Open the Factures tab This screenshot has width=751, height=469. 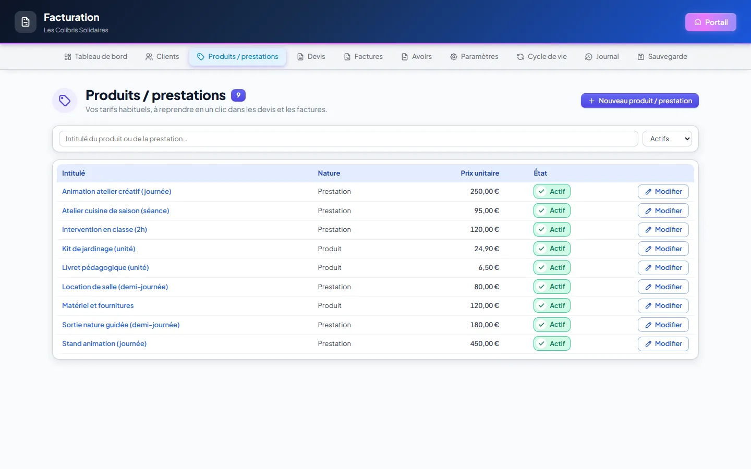(363, 57)
